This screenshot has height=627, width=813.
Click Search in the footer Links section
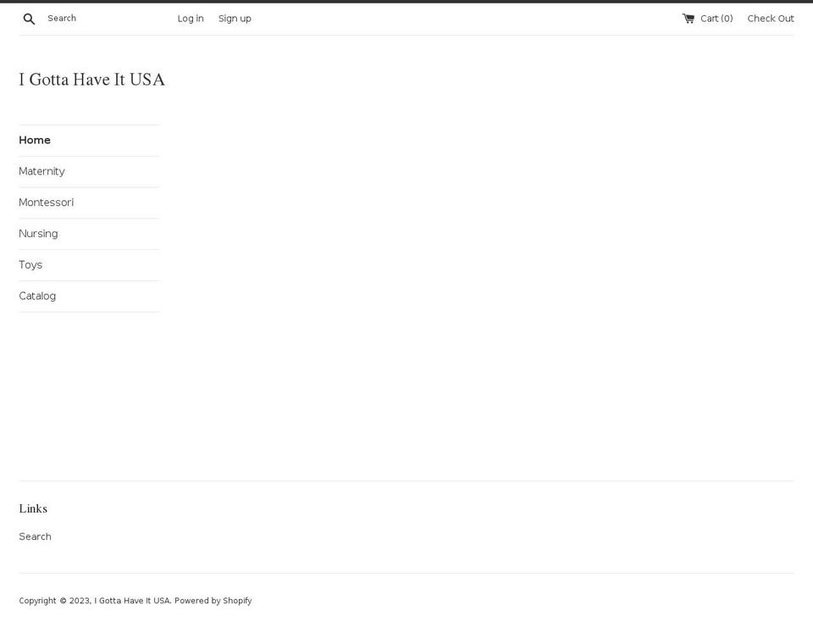pyautogui.click(x=35, y=536)
